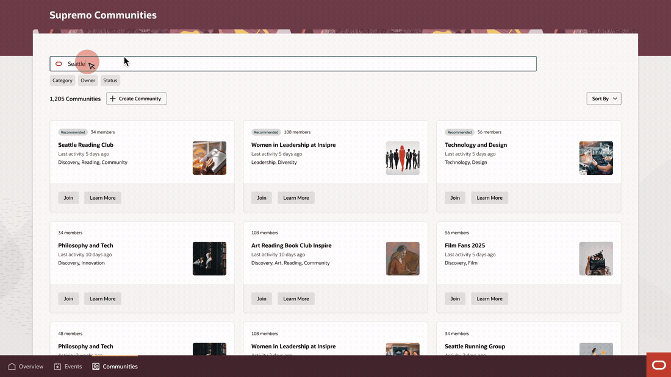The height and width of the screenshot is (377, 671).
Task: Join the Seattle Reading Club
Action: point(68,198)
